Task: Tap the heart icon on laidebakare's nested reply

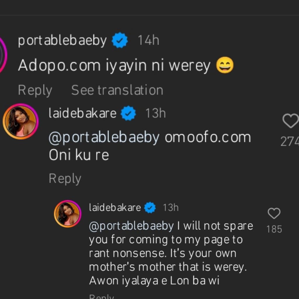Action: 274,214
